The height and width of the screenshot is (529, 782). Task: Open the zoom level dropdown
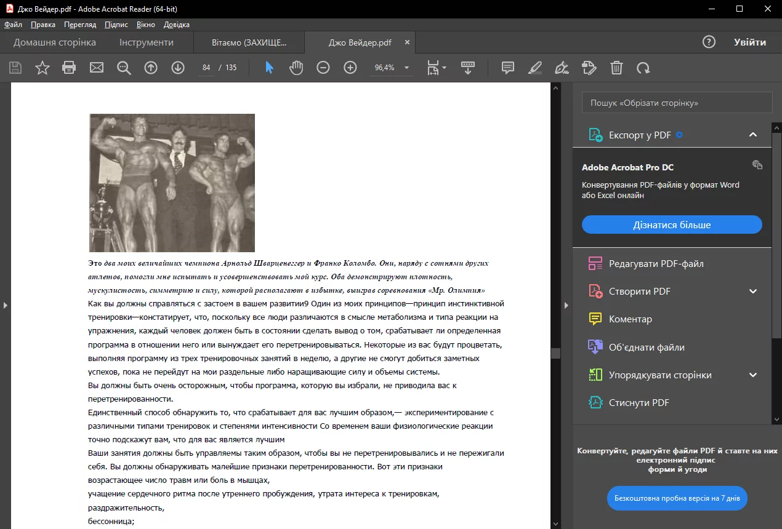coord(406,68)
